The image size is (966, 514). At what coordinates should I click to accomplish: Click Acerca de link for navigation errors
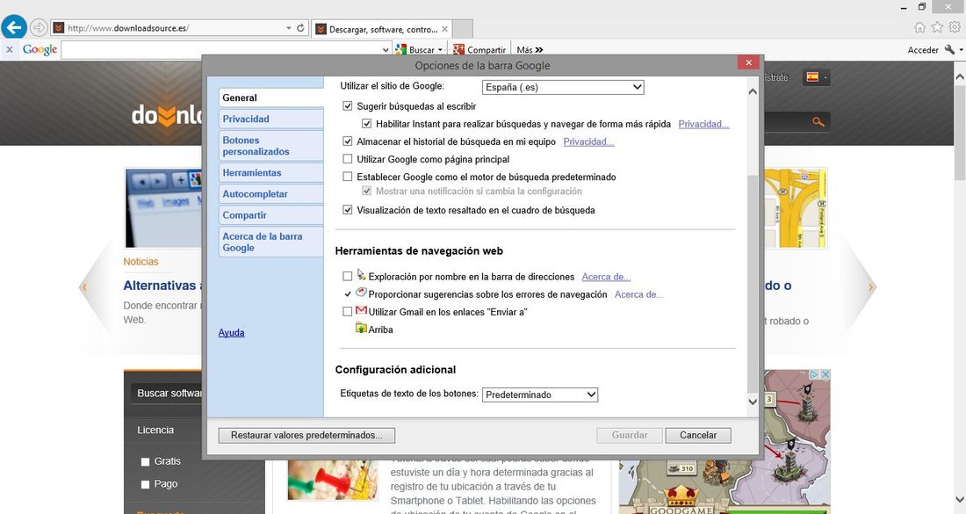point(638,294)
